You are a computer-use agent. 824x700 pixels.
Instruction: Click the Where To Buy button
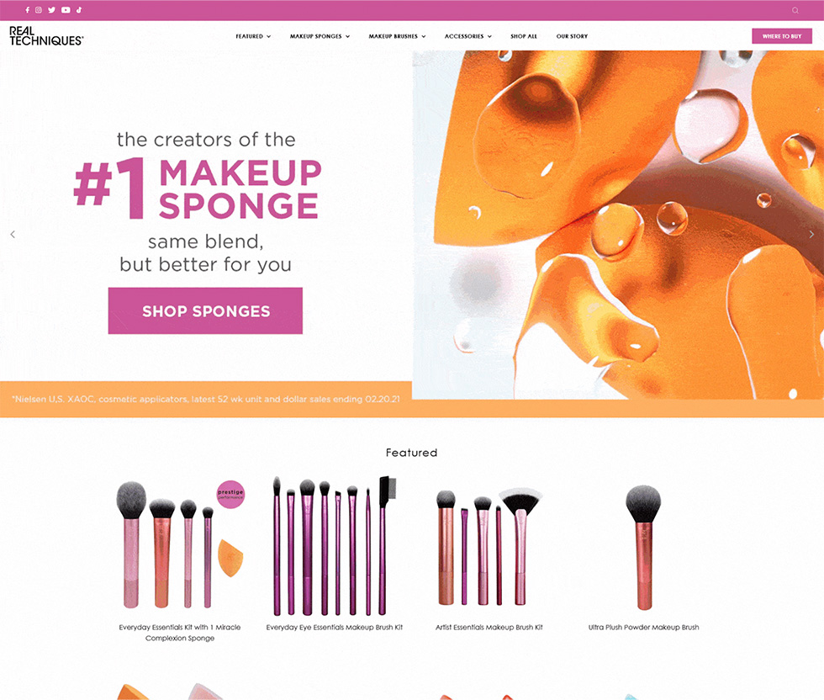pyautogui.click(x=782, y=36)
